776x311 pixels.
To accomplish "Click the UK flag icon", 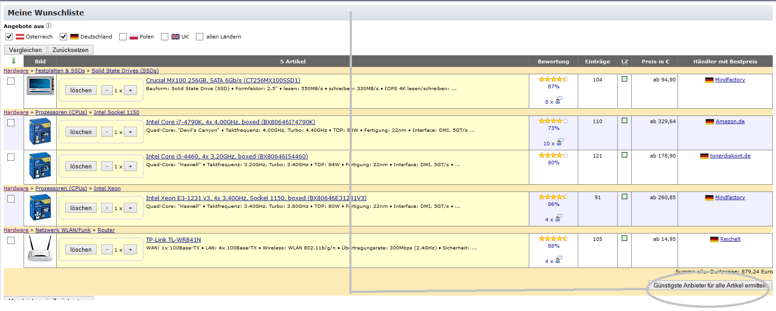I will pyautogui.click(x=176, y=37).
